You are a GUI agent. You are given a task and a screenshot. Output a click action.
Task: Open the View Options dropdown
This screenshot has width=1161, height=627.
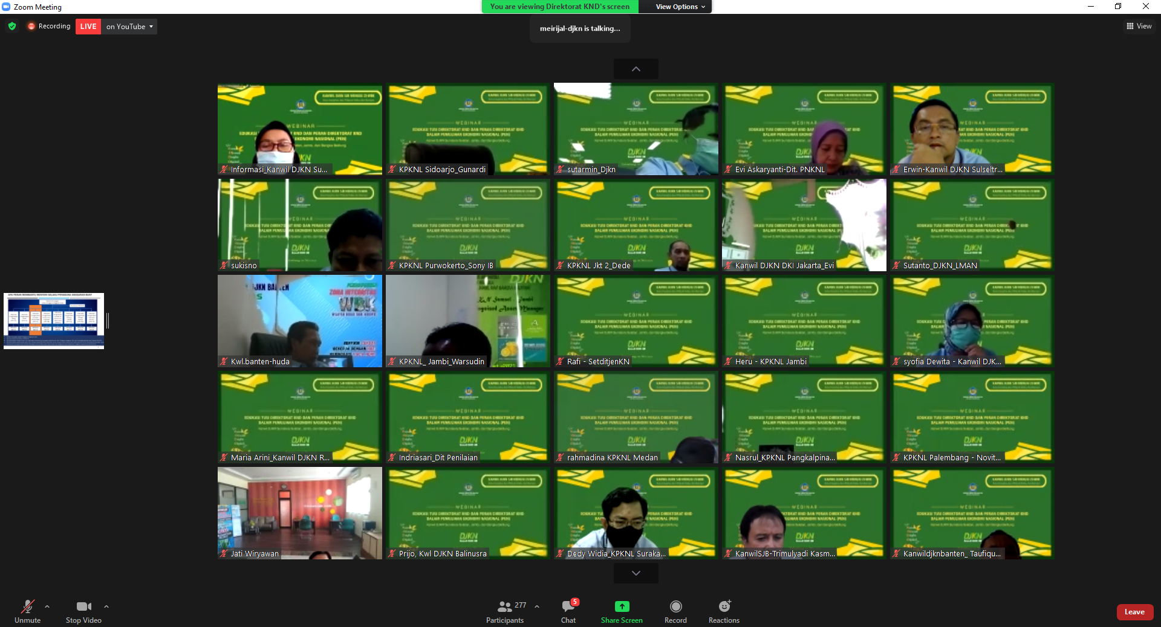tap(680, 7)
